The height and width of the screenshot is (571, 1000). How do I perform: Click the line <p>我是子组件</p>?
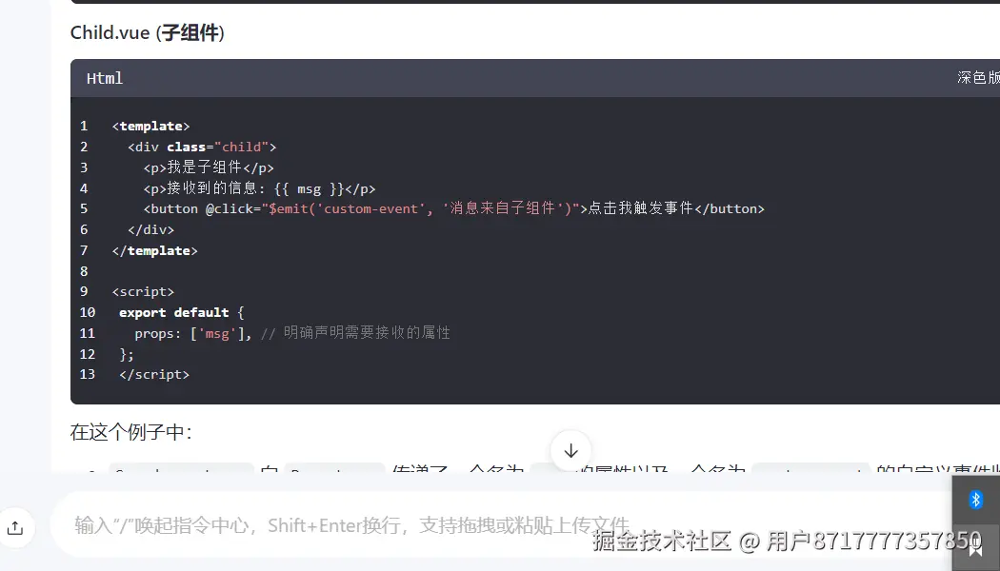(209, 167)
